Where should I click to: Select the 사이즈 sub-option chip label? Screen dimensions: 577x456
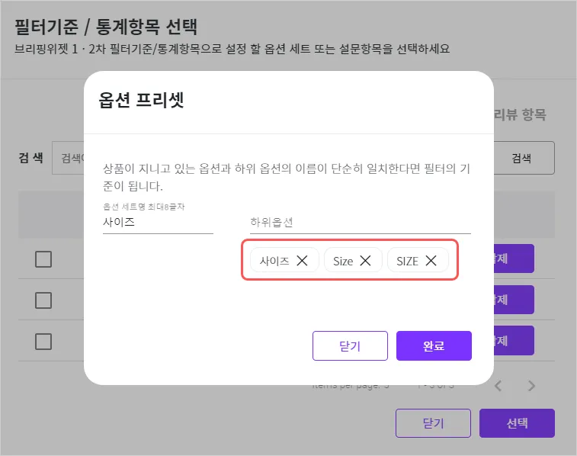pos(274,261)
